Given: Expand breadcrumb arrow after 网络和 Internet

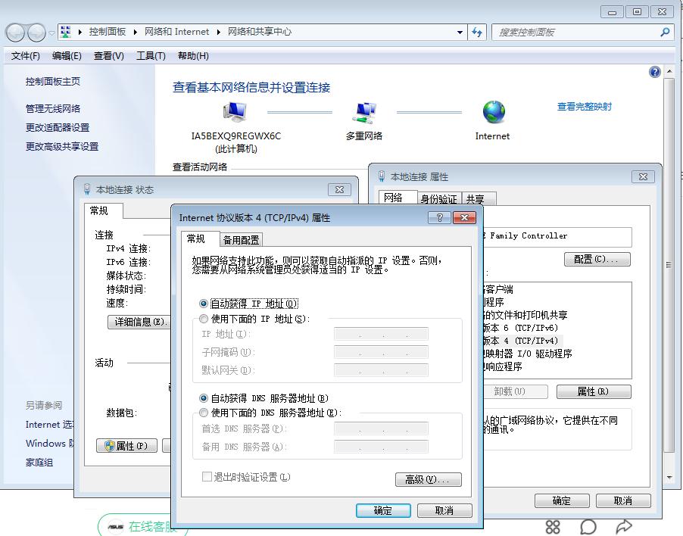Looking at the screenshot, I should pyautogui.click(x=220, y=32).
